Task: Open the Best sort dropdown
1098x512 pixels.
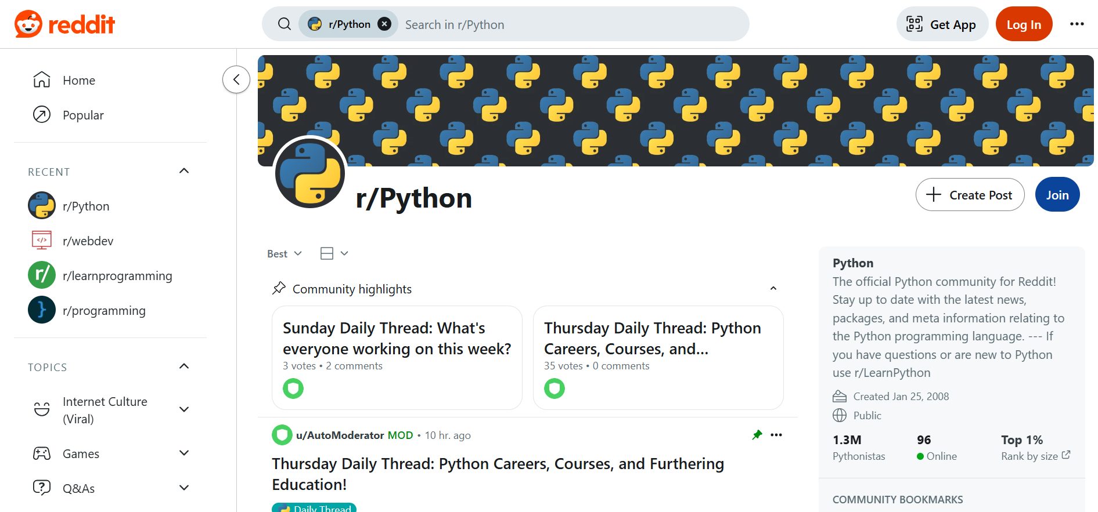Action: coord(285,254)
